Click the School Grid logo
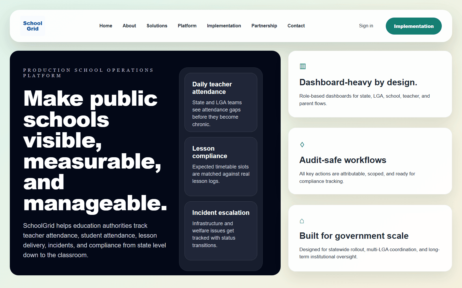 pyautogui.click(x=33, y=26)
